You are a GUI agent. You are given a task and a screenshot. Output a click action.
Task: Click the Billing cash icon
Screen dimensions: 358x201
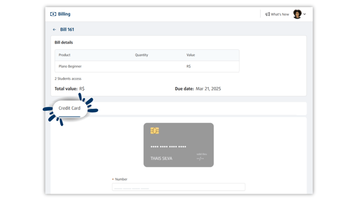pos(53,14)
